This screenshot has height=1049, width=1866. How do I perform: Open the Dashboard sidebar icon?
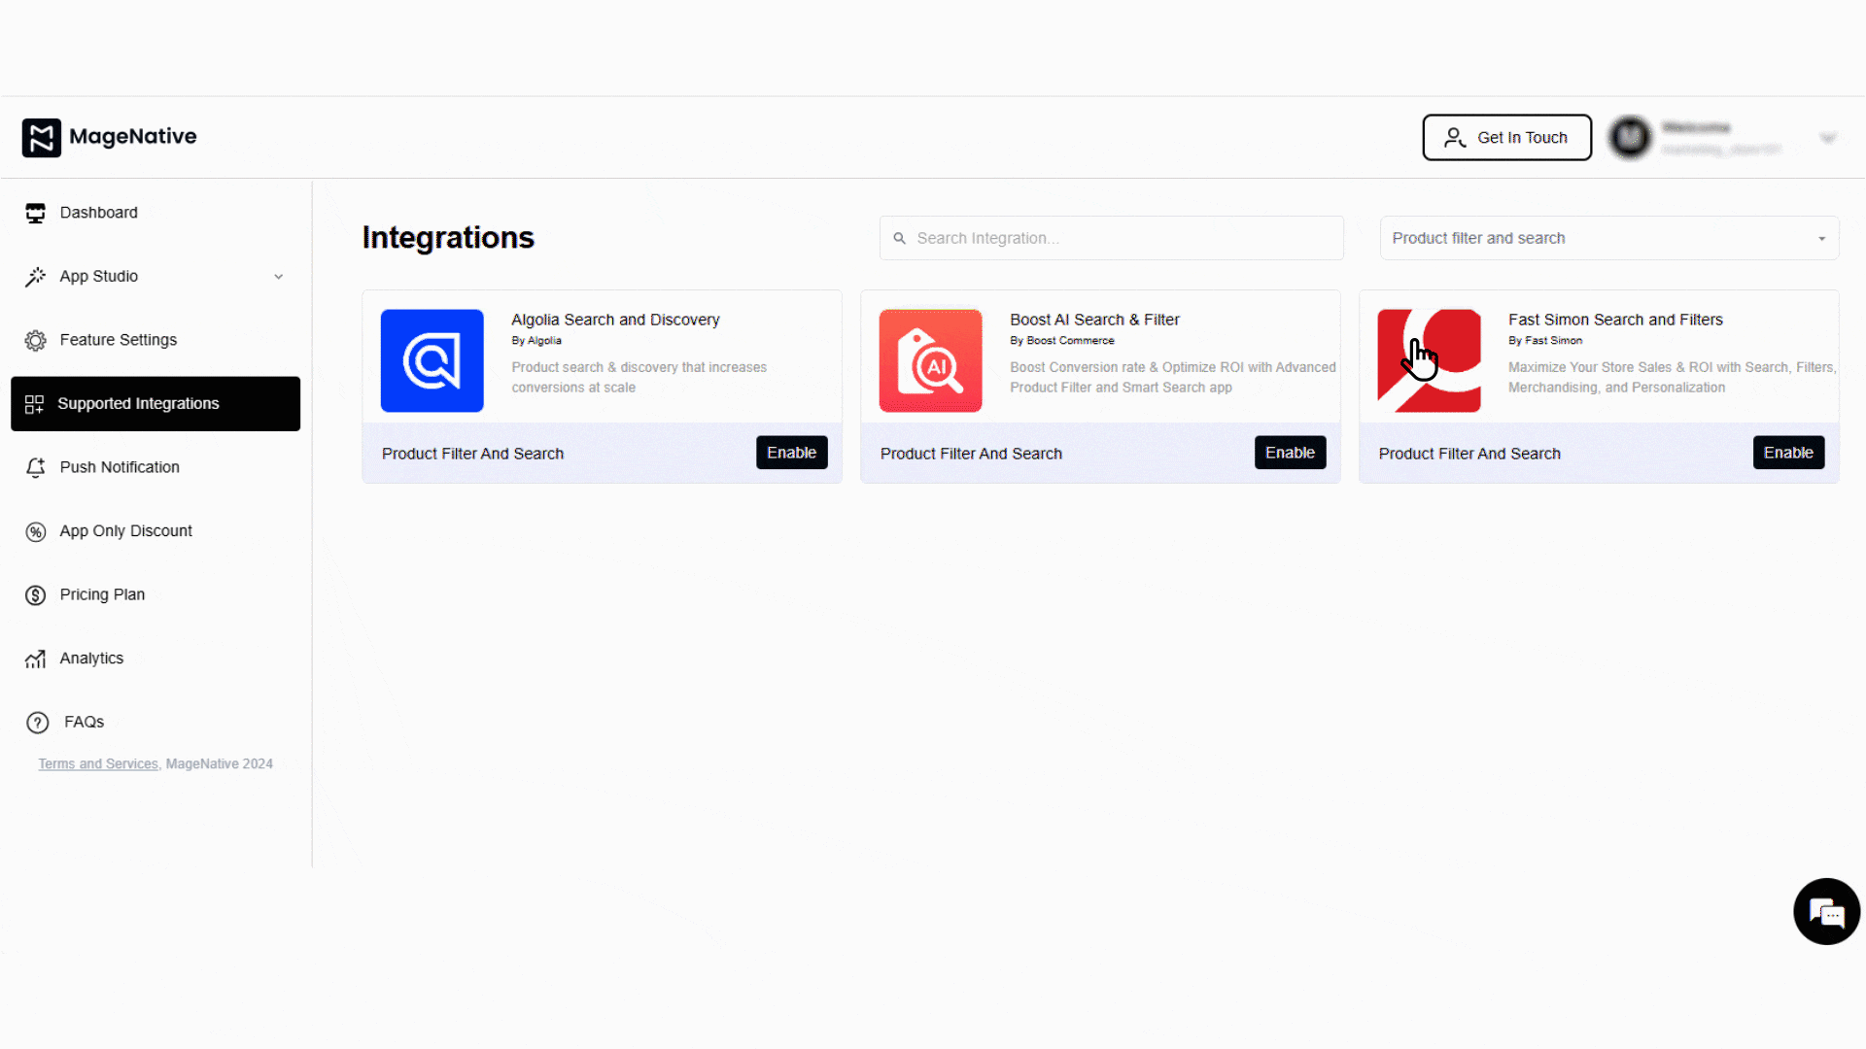coord(36,213)
